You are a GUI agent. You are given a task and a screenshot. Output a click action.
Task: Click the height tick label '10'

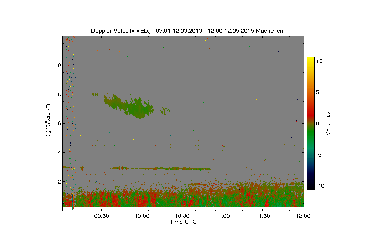[x=57, y=65]
